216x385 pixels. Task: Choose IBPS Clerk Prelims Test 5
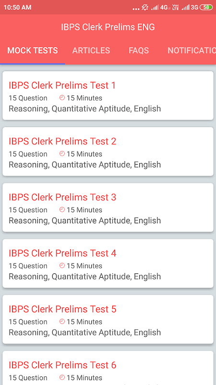point(108,320)
